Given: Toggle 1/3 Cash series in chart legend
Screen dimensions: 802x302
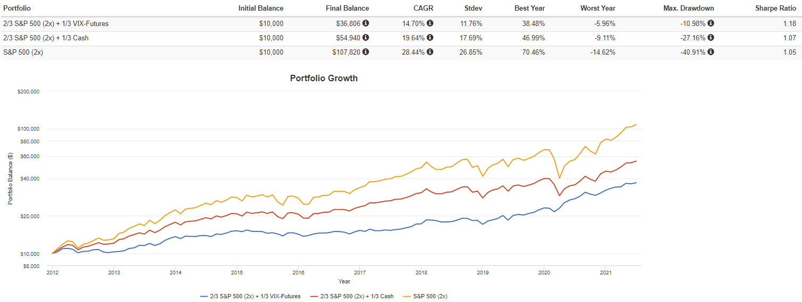Looking at the screenshot, I should coord(357,296).
